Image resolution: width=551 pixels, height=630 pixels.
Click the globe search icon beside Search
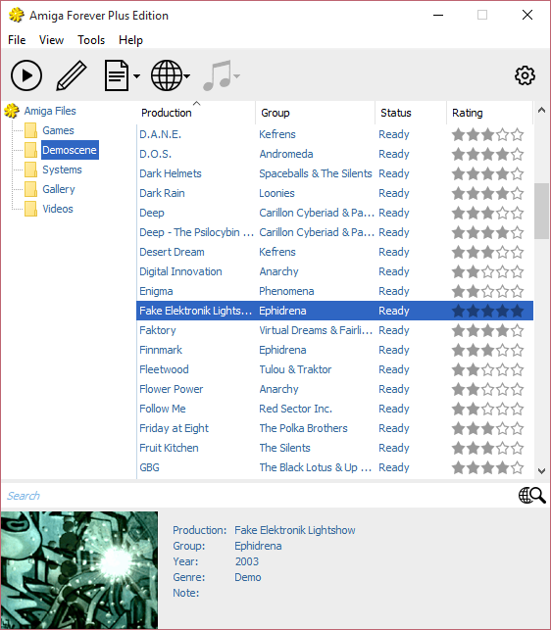click(531, 496)
